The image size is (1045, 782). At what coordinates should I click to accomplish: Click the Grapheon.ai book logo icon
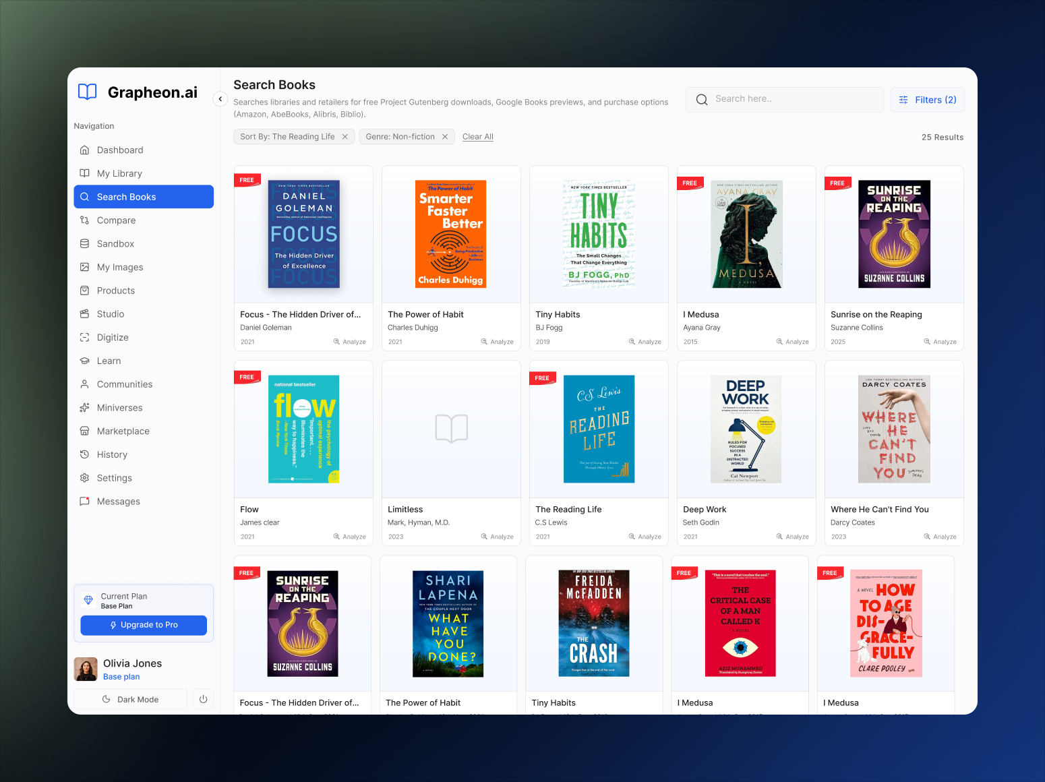[88, 92]
